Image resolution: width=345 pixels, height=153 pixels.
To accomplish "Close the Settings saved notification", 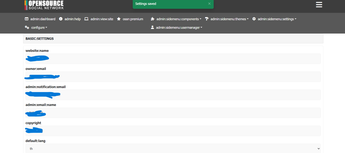I will (209, 4).
